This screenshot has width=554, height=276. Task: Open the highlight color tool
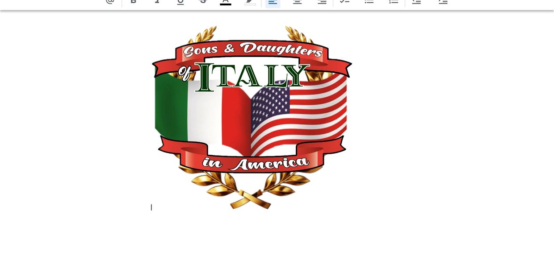[250, 2]
